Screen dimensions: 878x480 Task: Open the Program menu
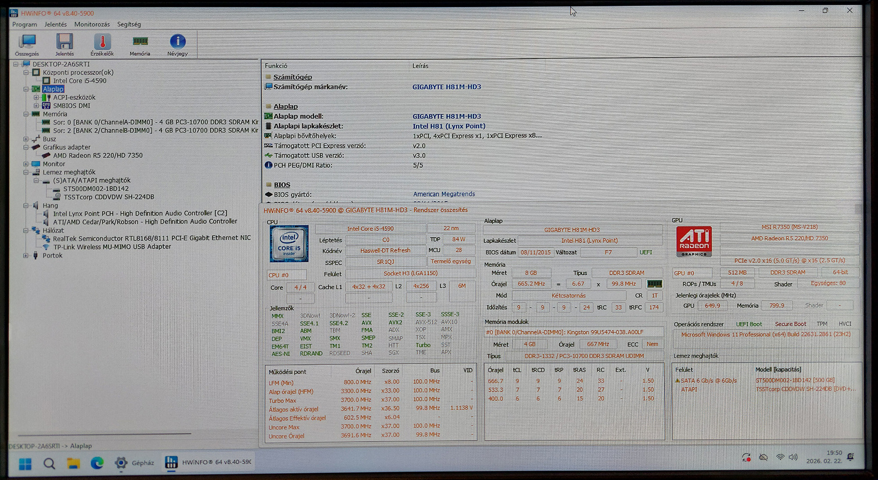pyautogui.click(x=25, y=24)
